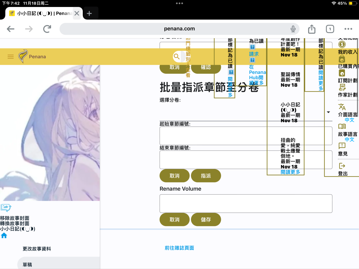The width and height of the screenshot is (359, 269).
Task: Click 訂閱計劃 menu item
Action: [x=348, y=80]
